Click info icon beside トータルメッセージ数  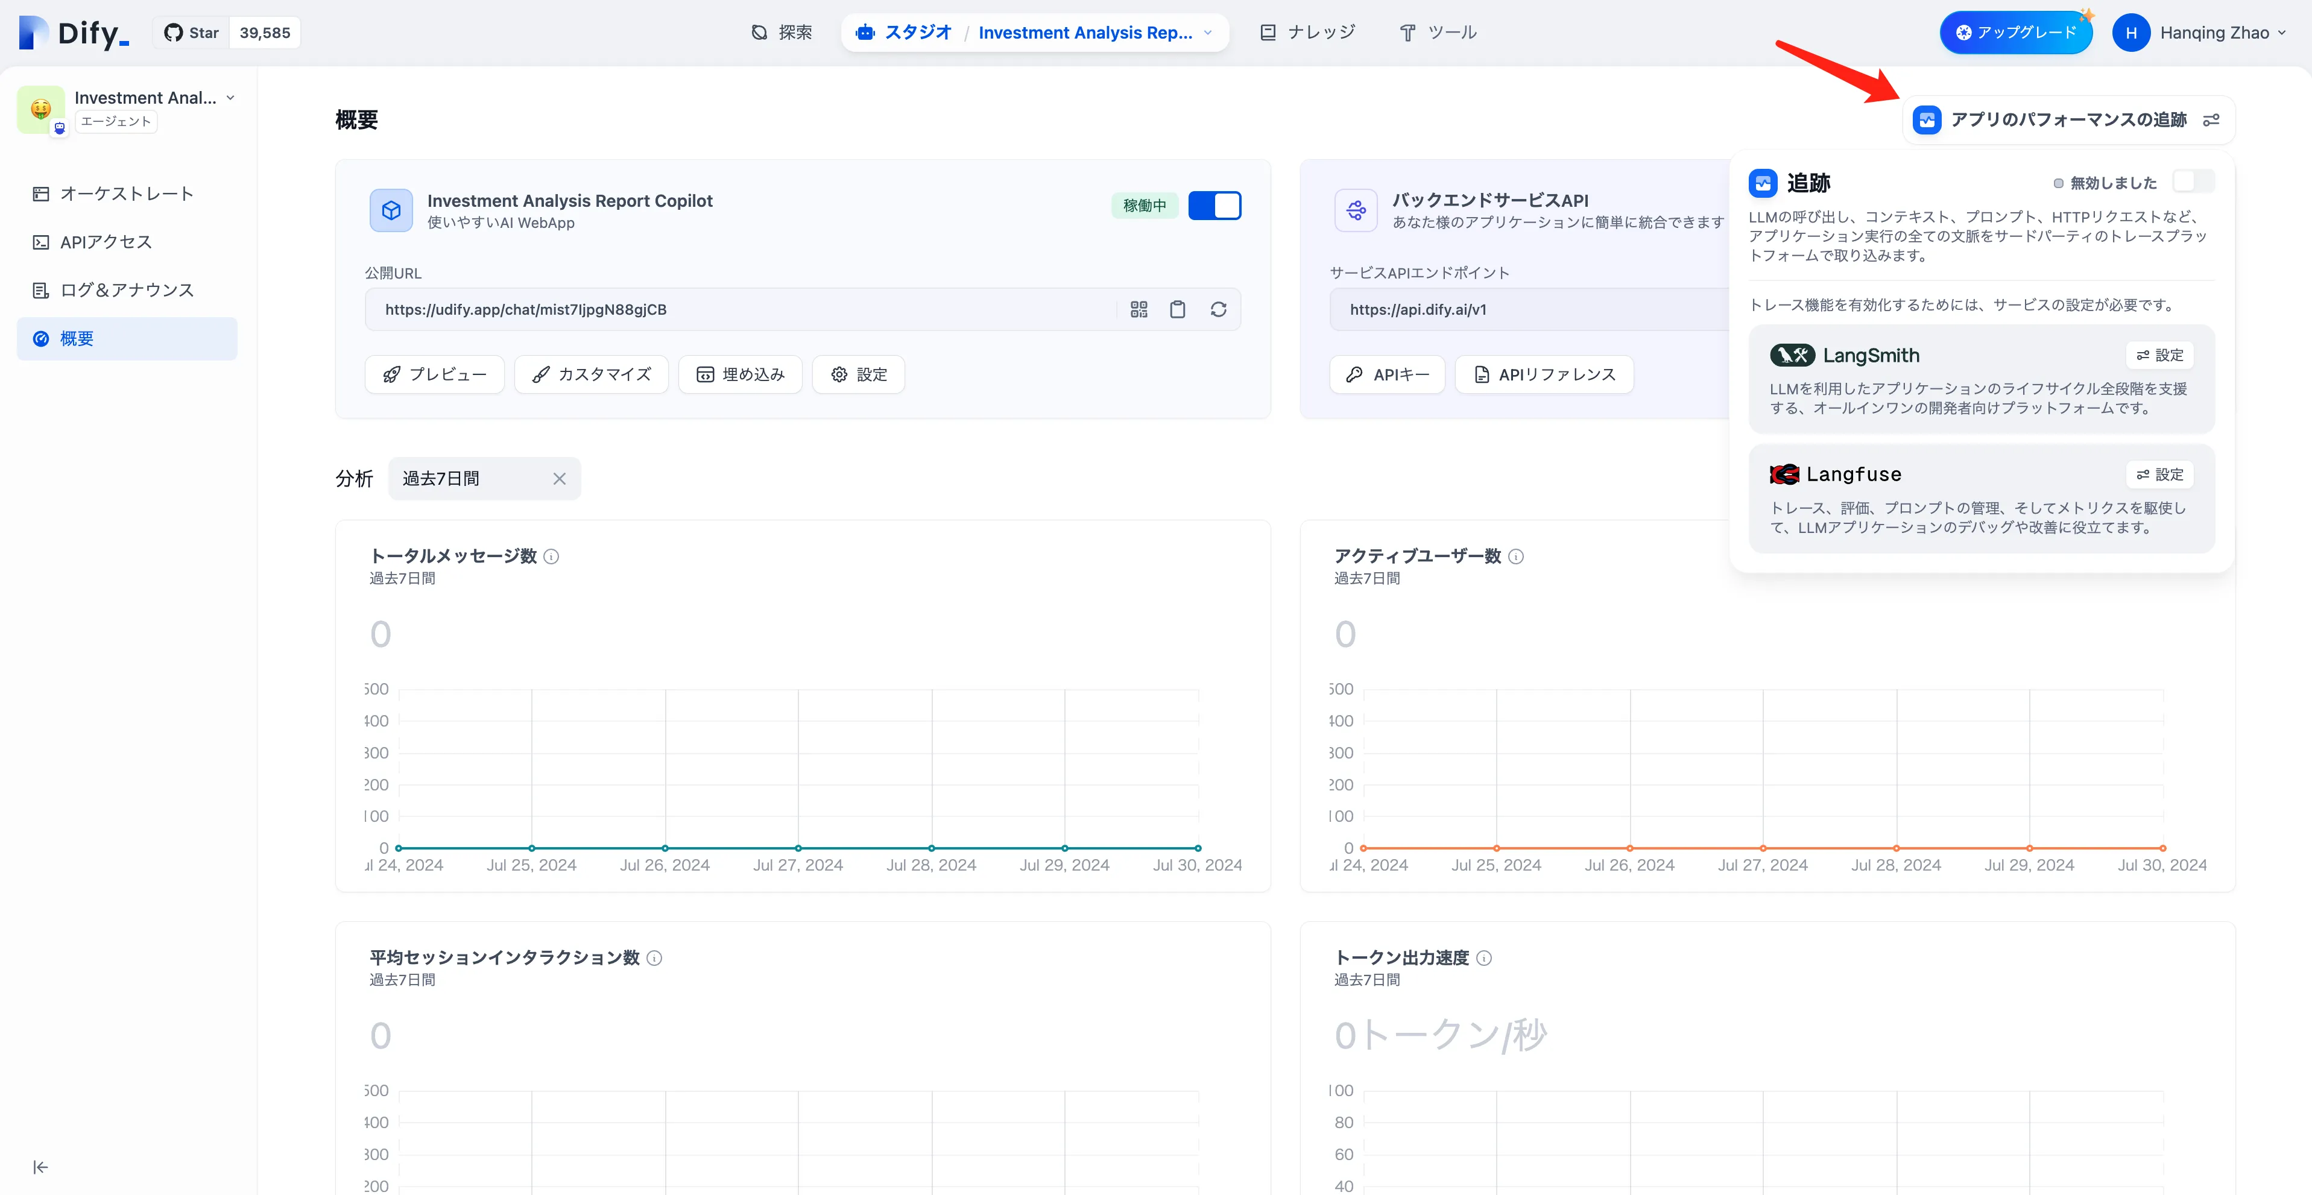coord(552,557)
